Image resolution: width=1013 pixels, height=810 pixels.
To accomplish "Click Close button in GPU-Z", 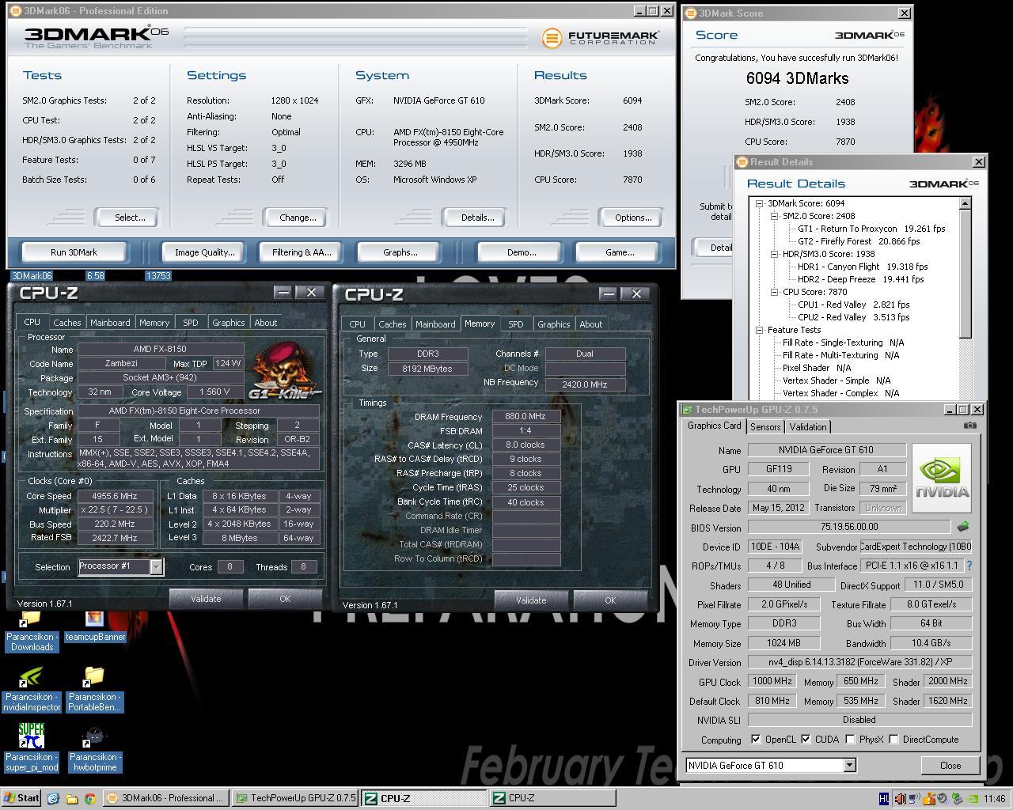I will pyautogui.click(x=950, y=766).
